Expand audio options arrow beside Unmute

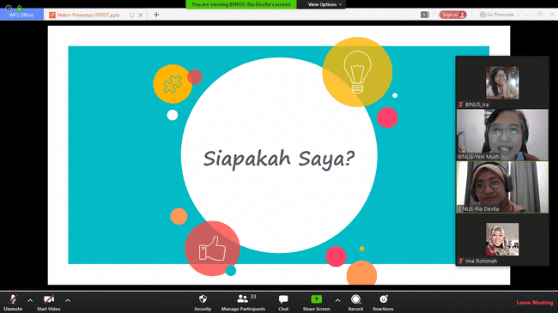(30, 300)
